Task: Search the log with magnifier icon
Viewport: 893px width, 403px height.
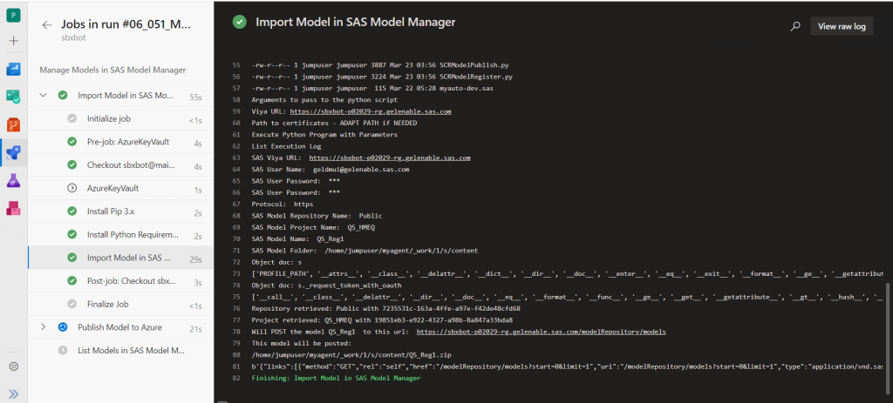Action: click(x=795, y=26)
